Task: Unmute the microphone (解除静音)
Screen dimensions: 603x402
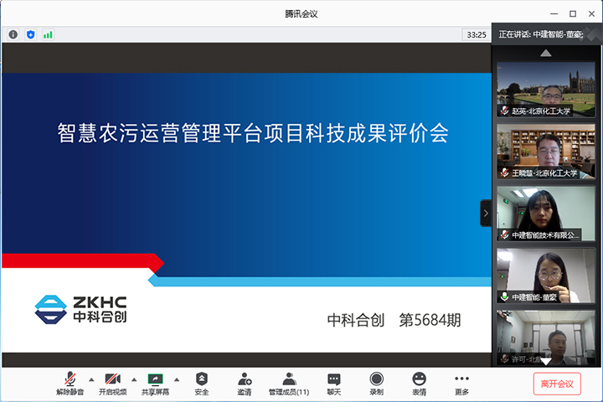Action: pyautogui.click(x=70, y=379)
